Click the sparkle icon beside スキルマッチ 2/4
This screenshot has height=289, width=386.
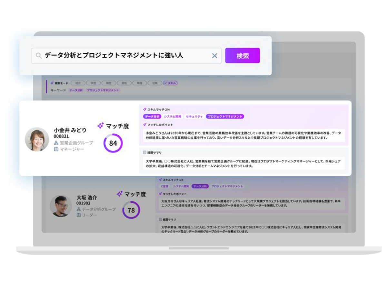pyautogui.click(x=145, y=110)
